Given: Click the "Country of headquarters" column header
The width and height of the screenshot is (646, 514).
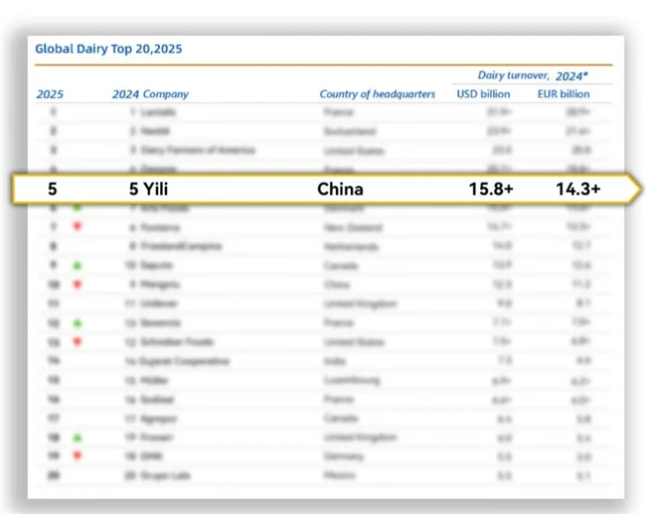Looking at the screenshot, I should [377, 94].
